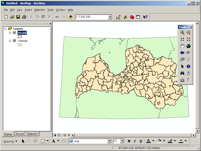The image size is (201, 151).
Task: Select the Zoom In magnifier tool
Action: pyautogui.click(x=182, y=32)
